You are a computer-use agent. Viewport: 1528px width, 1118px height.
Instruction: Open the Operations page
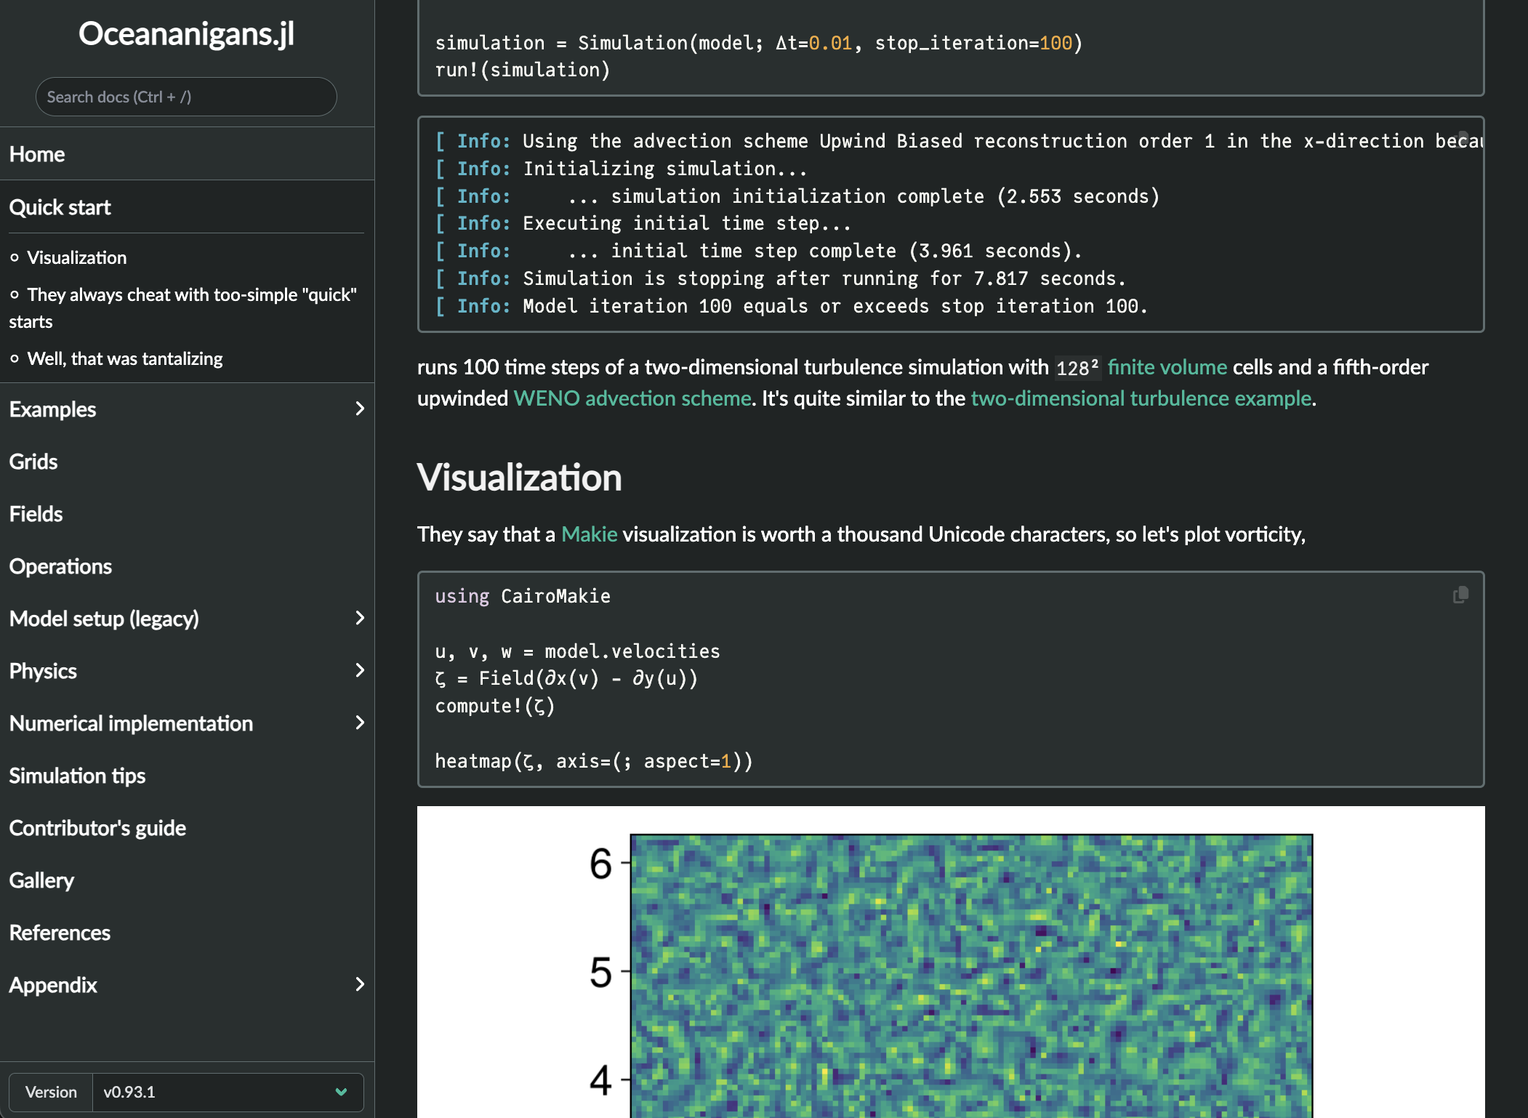coord(61,566)
